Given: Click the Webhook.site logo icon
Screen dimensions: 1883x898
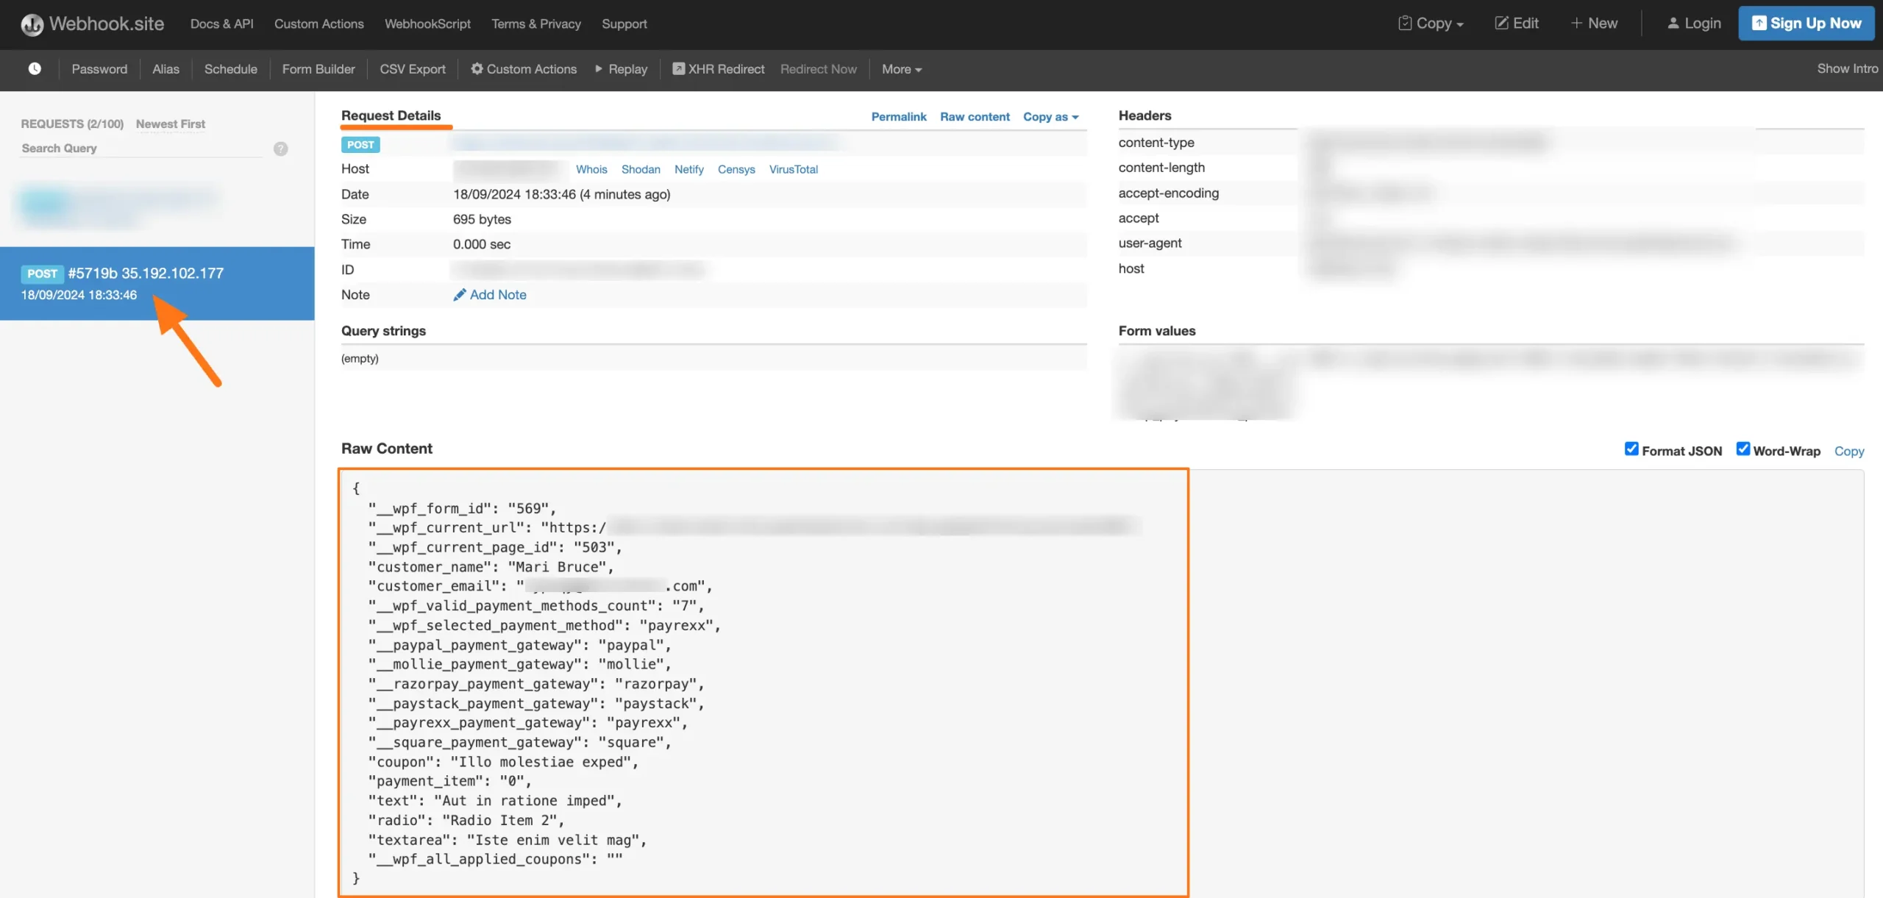Looking at the screenshot, I should pos(32,24).
